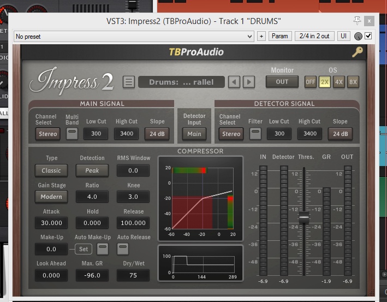Click the GR readout value -1.9

(x=326, y=281)
